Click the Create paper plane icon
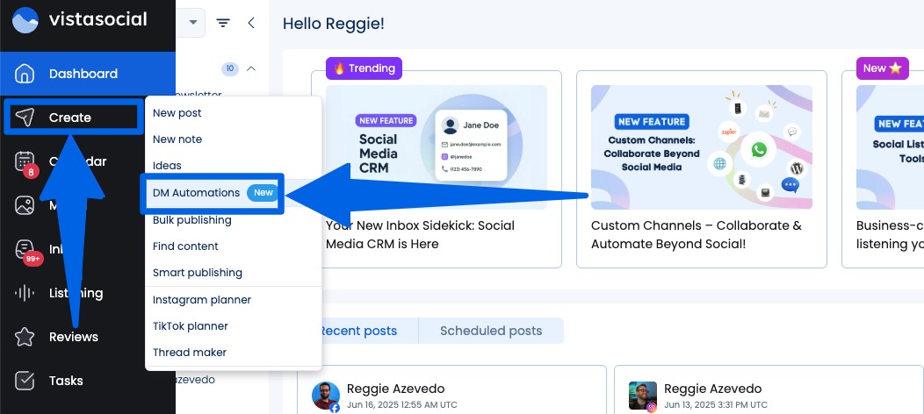This screenshot has width=924, height=414. 25,118
